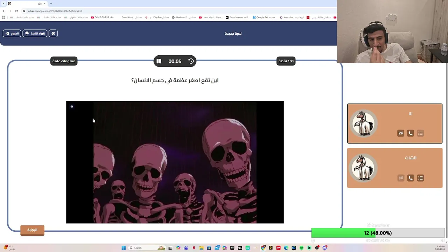This screenshot has height=252, width=448.
Task: Pause the question countdown timer
Action: (159, 61)
